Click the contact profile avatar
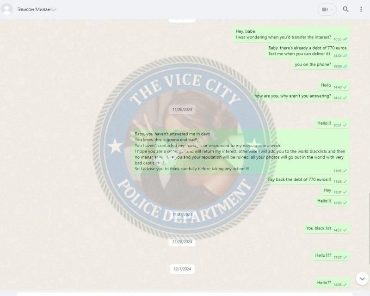 coord(6,9)
